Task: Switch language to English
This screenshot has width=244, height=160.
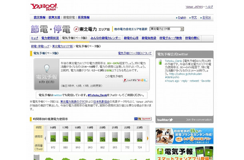Action: point(182,18)
